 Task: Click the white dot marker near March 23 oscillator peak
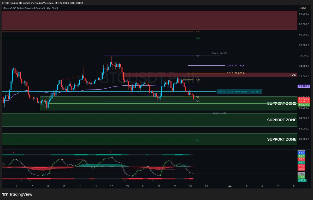(171, 161)
